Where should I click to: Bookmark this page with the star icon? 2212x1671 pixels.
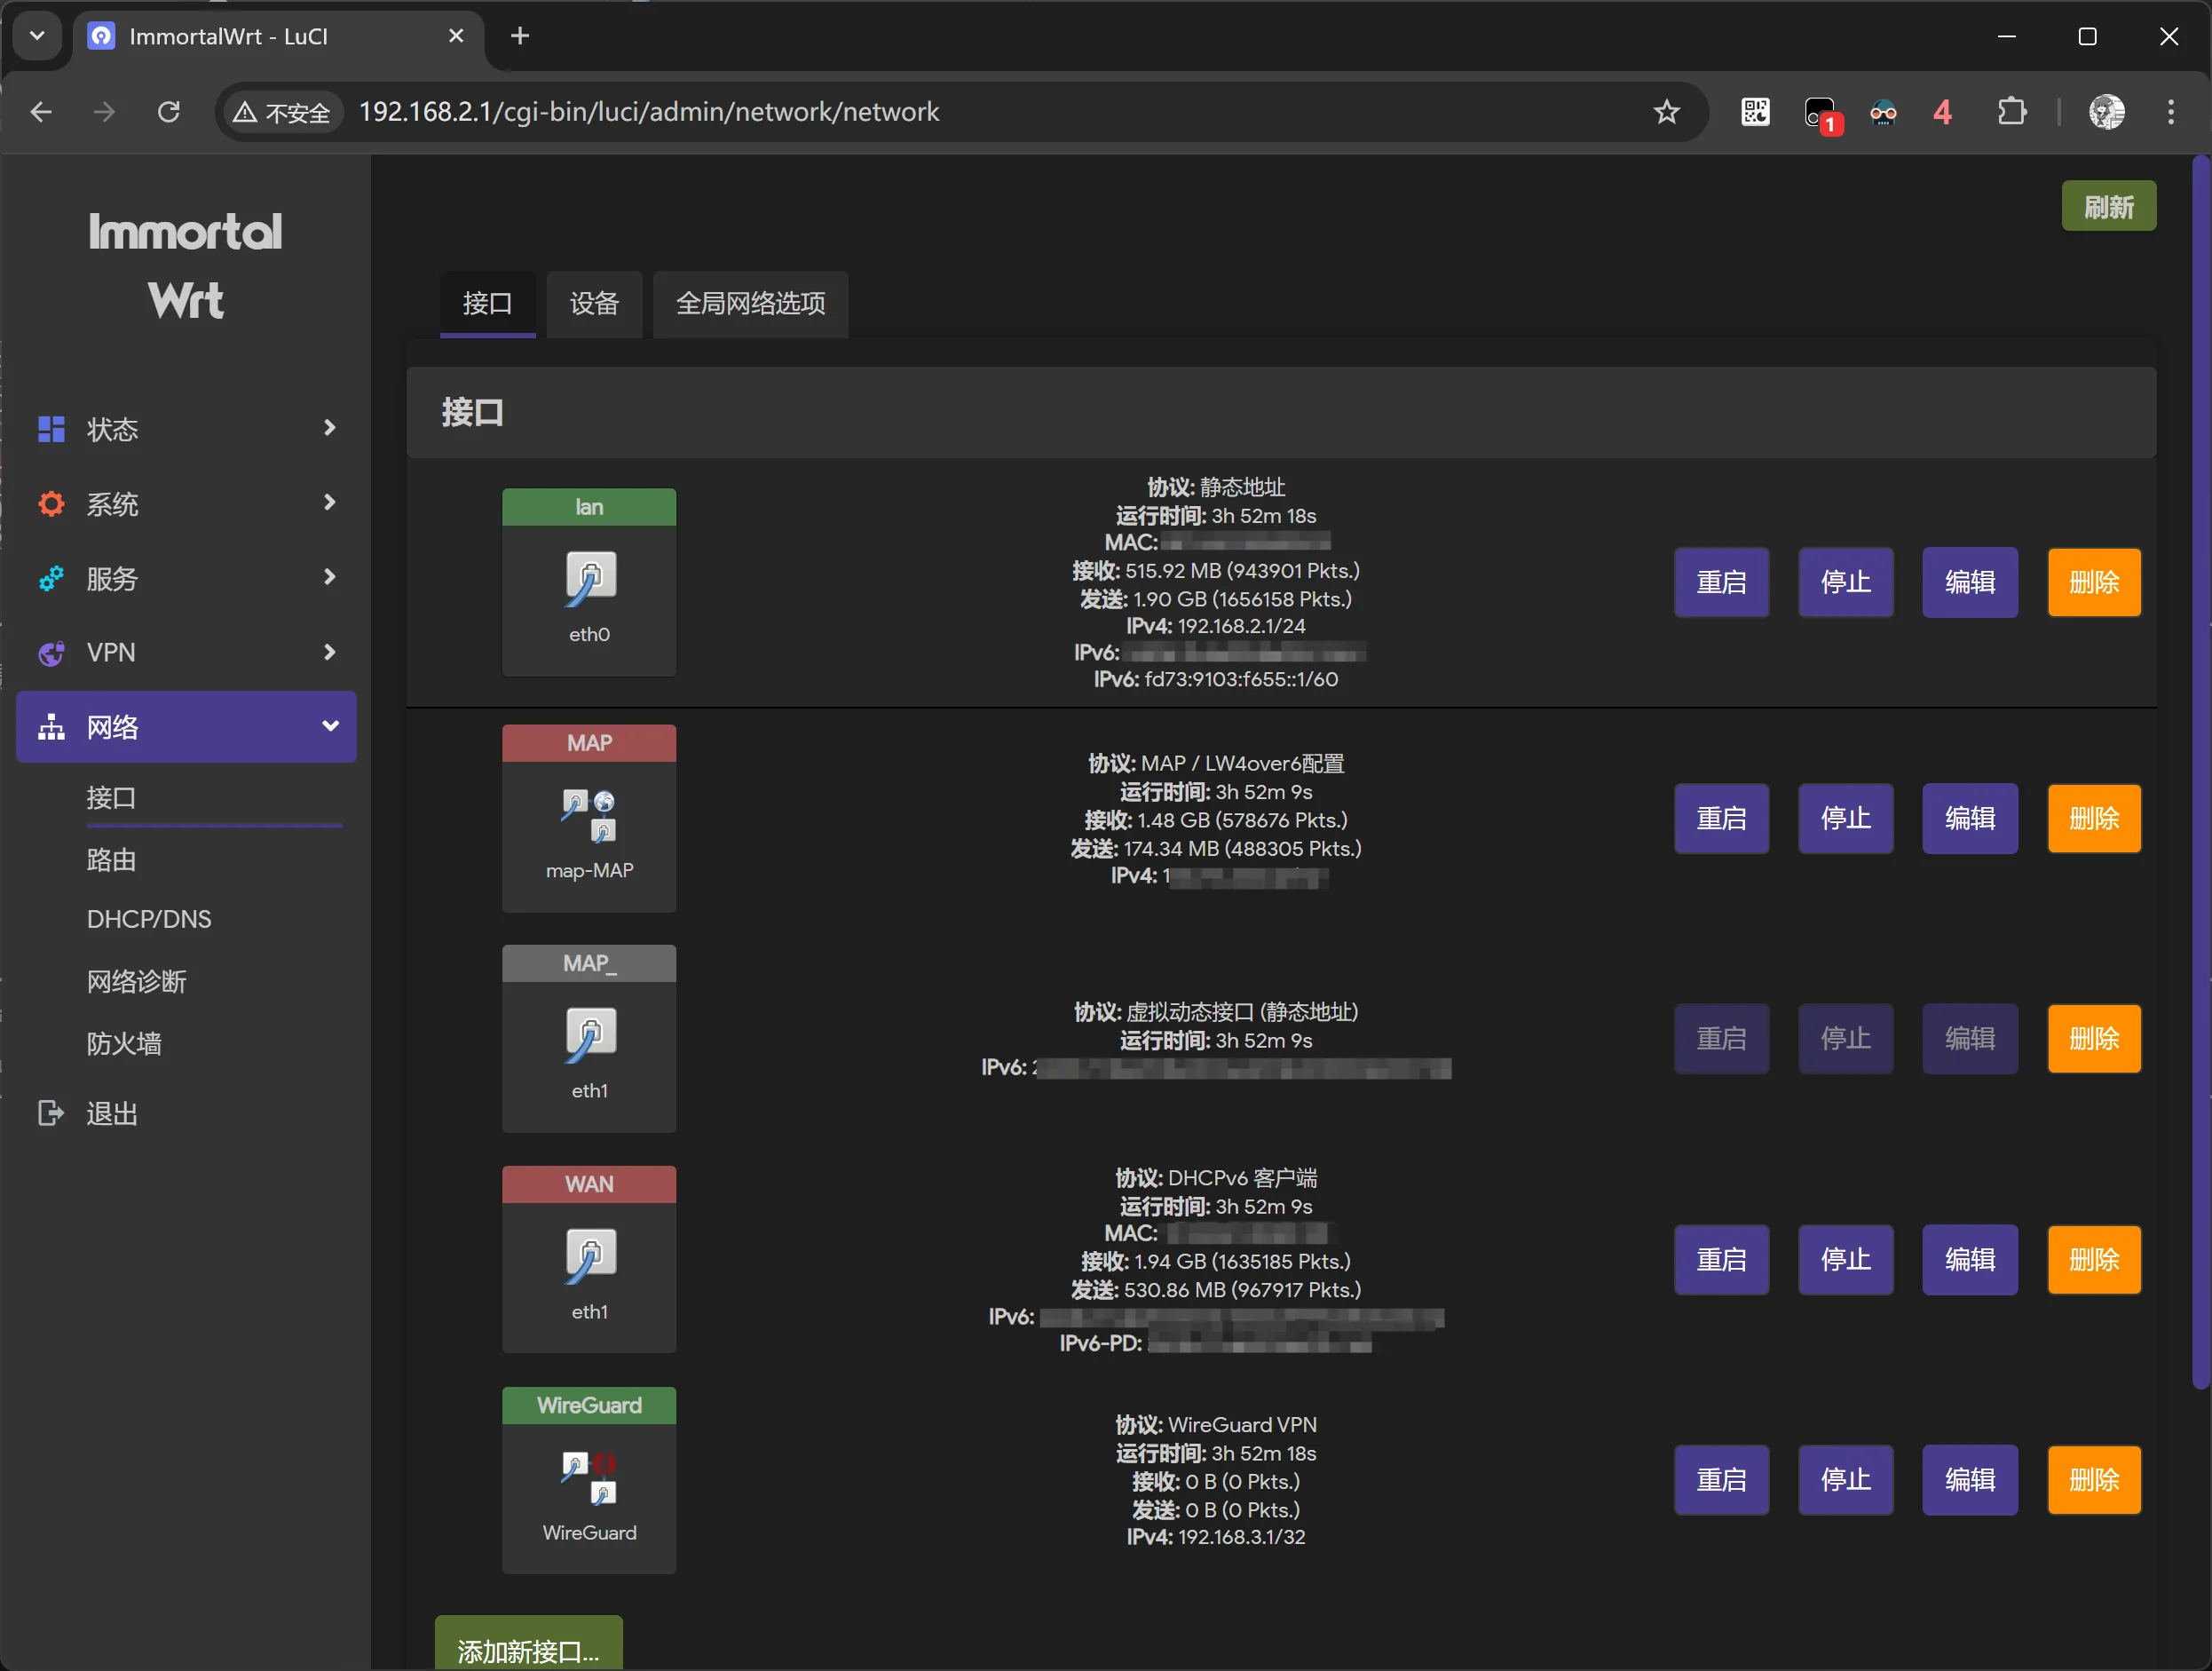(1666, 112)
